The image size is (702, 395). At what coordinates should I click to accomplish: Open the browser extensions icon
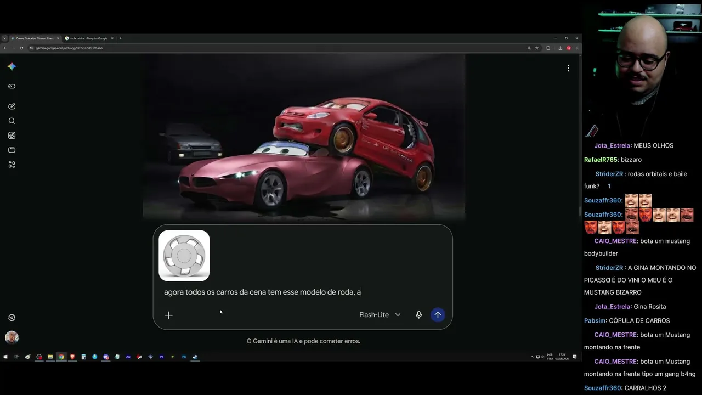(x=548, y=48)
